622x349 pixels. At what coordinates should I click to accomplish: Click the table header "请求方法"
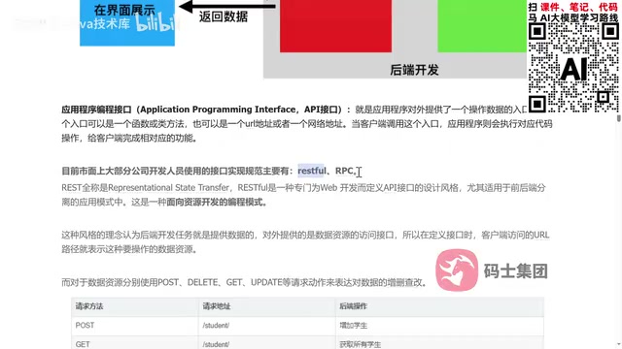coord(89,306)
